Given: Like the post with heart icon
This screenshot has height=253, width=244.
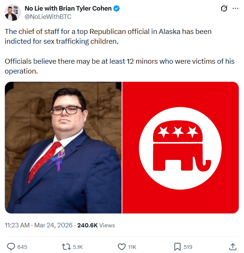Looking at the screenshot, I should tap(122, 247).
